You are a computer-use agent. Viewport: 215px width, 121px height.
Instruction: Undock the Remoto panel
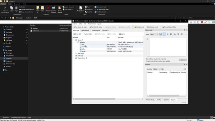(184, 65)
